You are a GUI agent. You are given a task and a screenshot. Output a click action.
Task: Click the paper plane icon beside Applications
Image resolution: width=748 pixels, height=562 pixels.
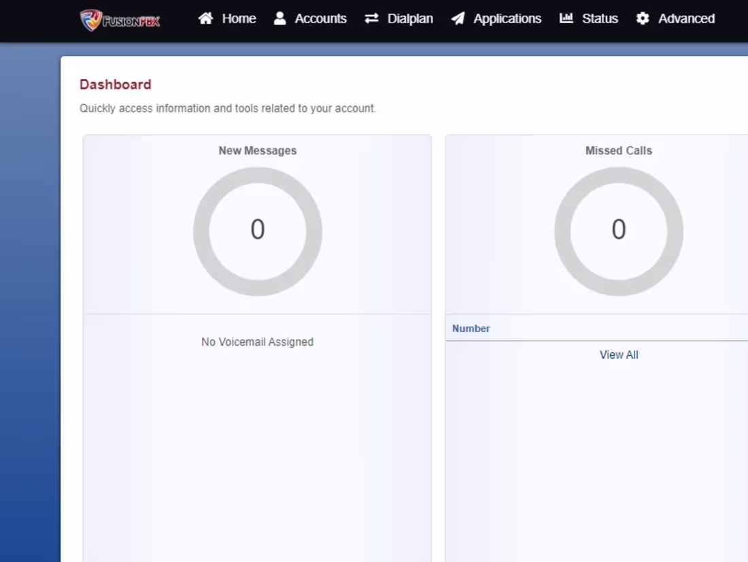[x=458, y=18]
